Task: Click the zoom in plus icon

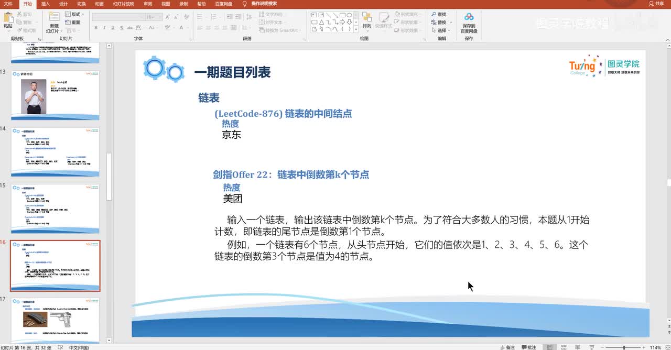Action: [x=644, y=347]
